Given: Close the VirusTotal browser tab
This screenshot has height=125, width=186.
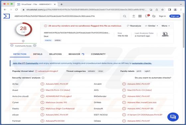Looking at the screenshot, I should click(55, 4).
